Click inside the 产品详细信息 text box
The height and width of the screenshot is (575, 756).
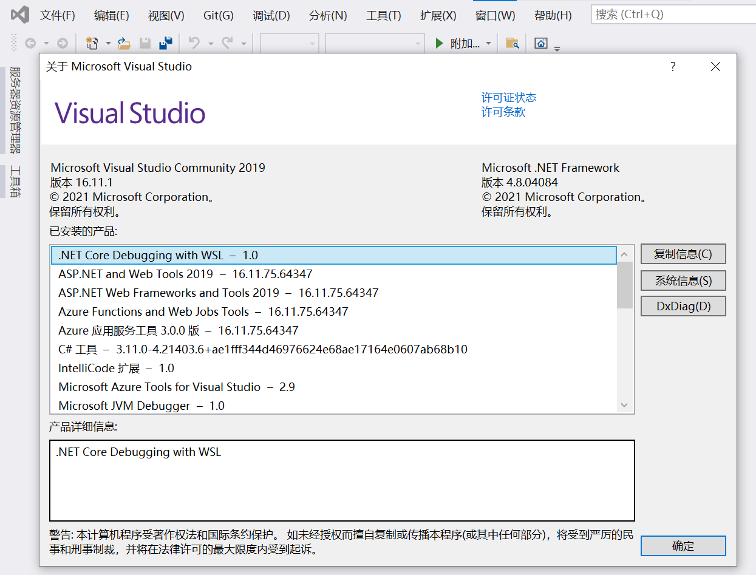click(342, 480)
